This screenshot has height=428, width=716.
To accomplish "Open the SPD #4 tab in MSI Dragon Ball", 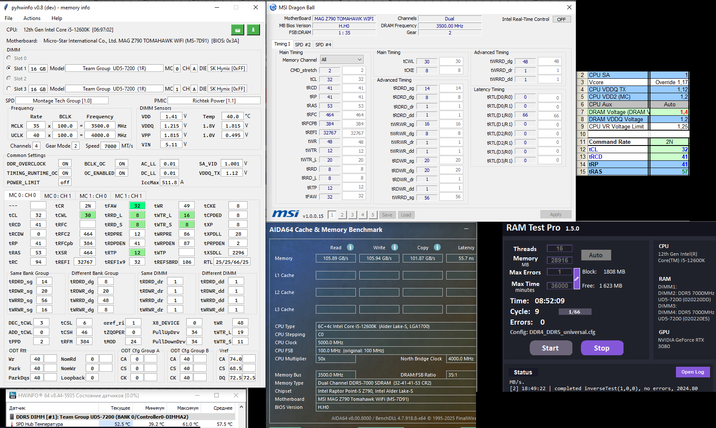I will (323, 45).
